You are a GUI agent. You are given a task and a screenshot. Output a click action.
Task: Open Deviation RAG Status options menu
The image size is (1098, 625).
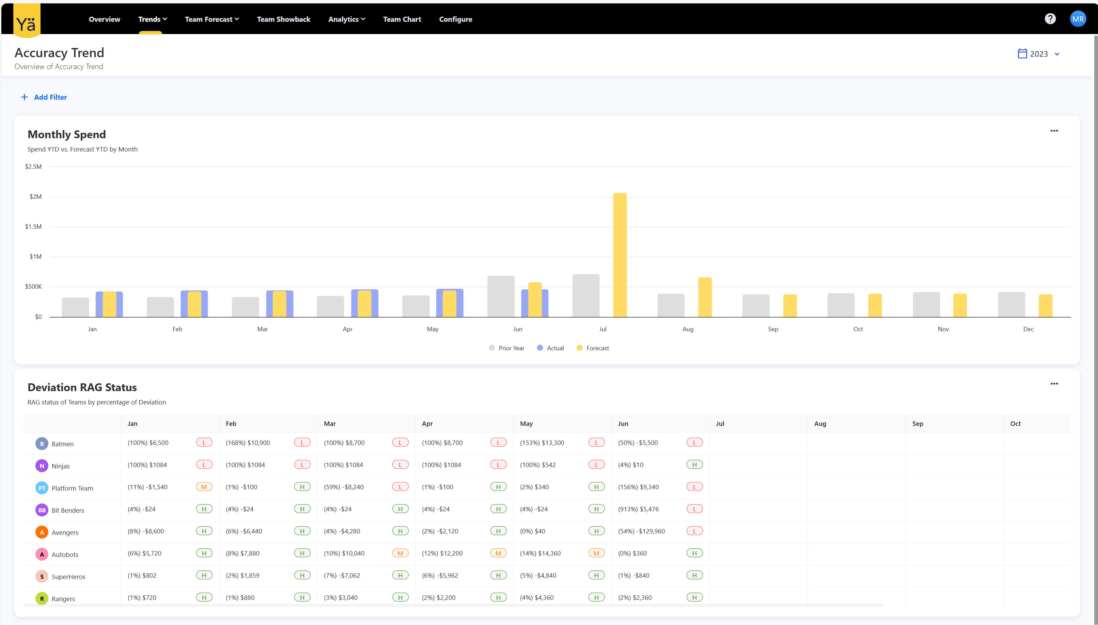pyautogui.click(x=1054, y=384)
